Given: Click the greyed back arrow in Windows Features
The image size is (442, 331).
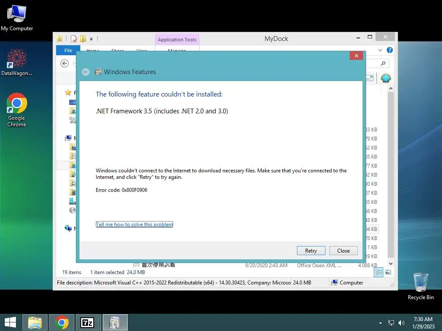Looking at the screenshot, I should click(86, 72).
